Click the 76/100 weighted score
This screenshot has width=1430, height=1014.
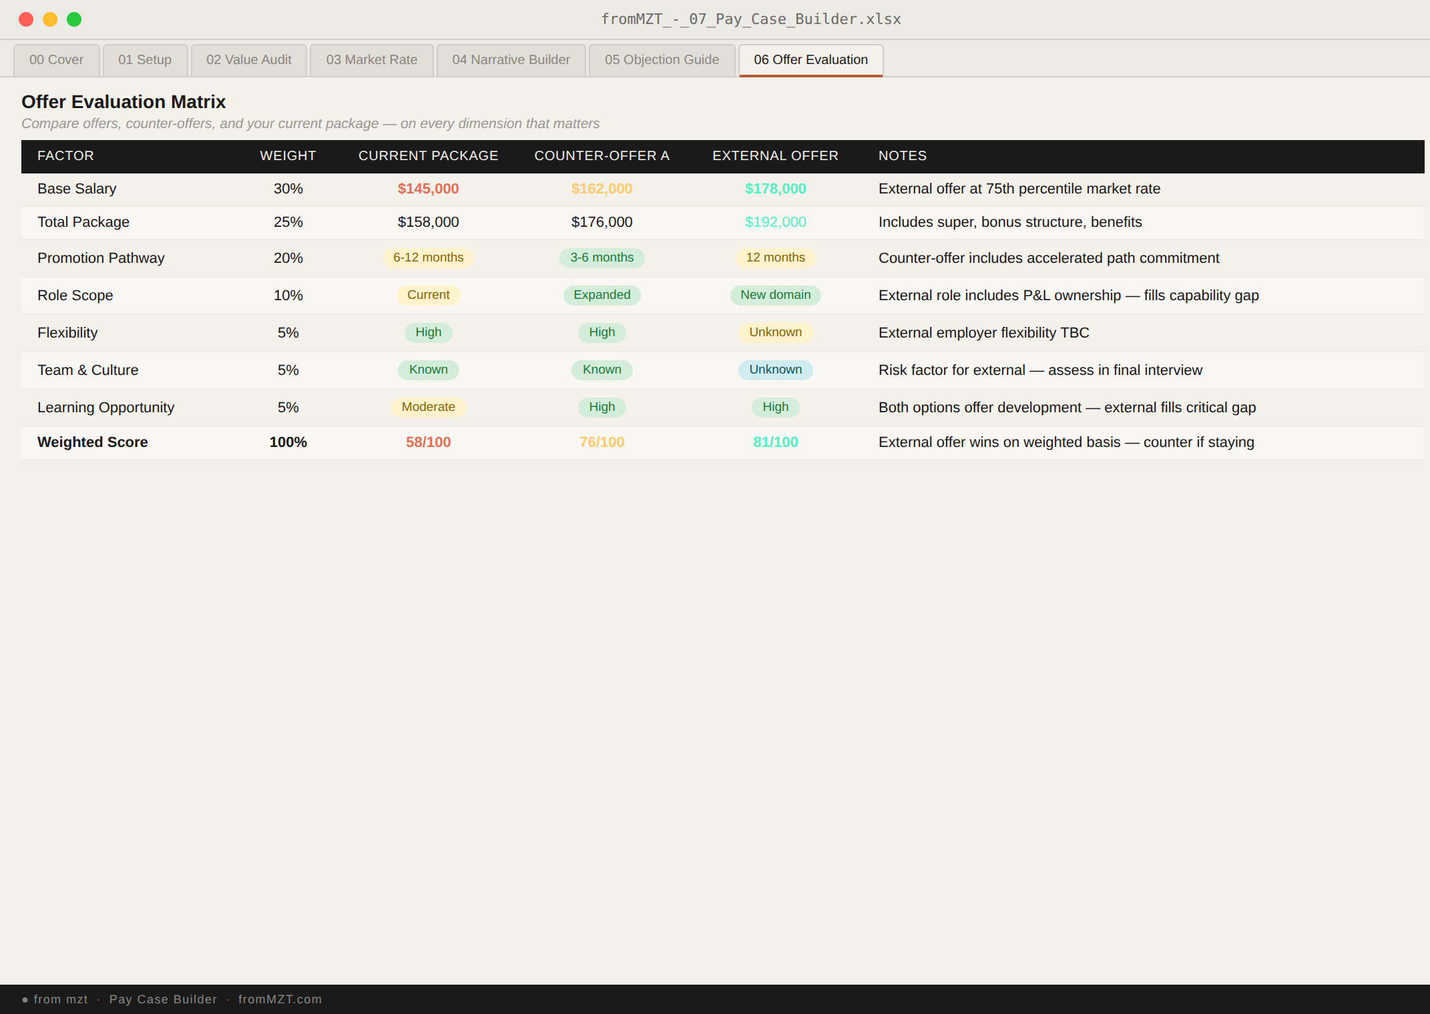tap(602, 442)
